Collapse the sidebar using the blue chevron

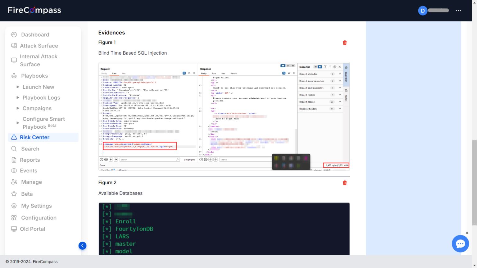point(82,245)
